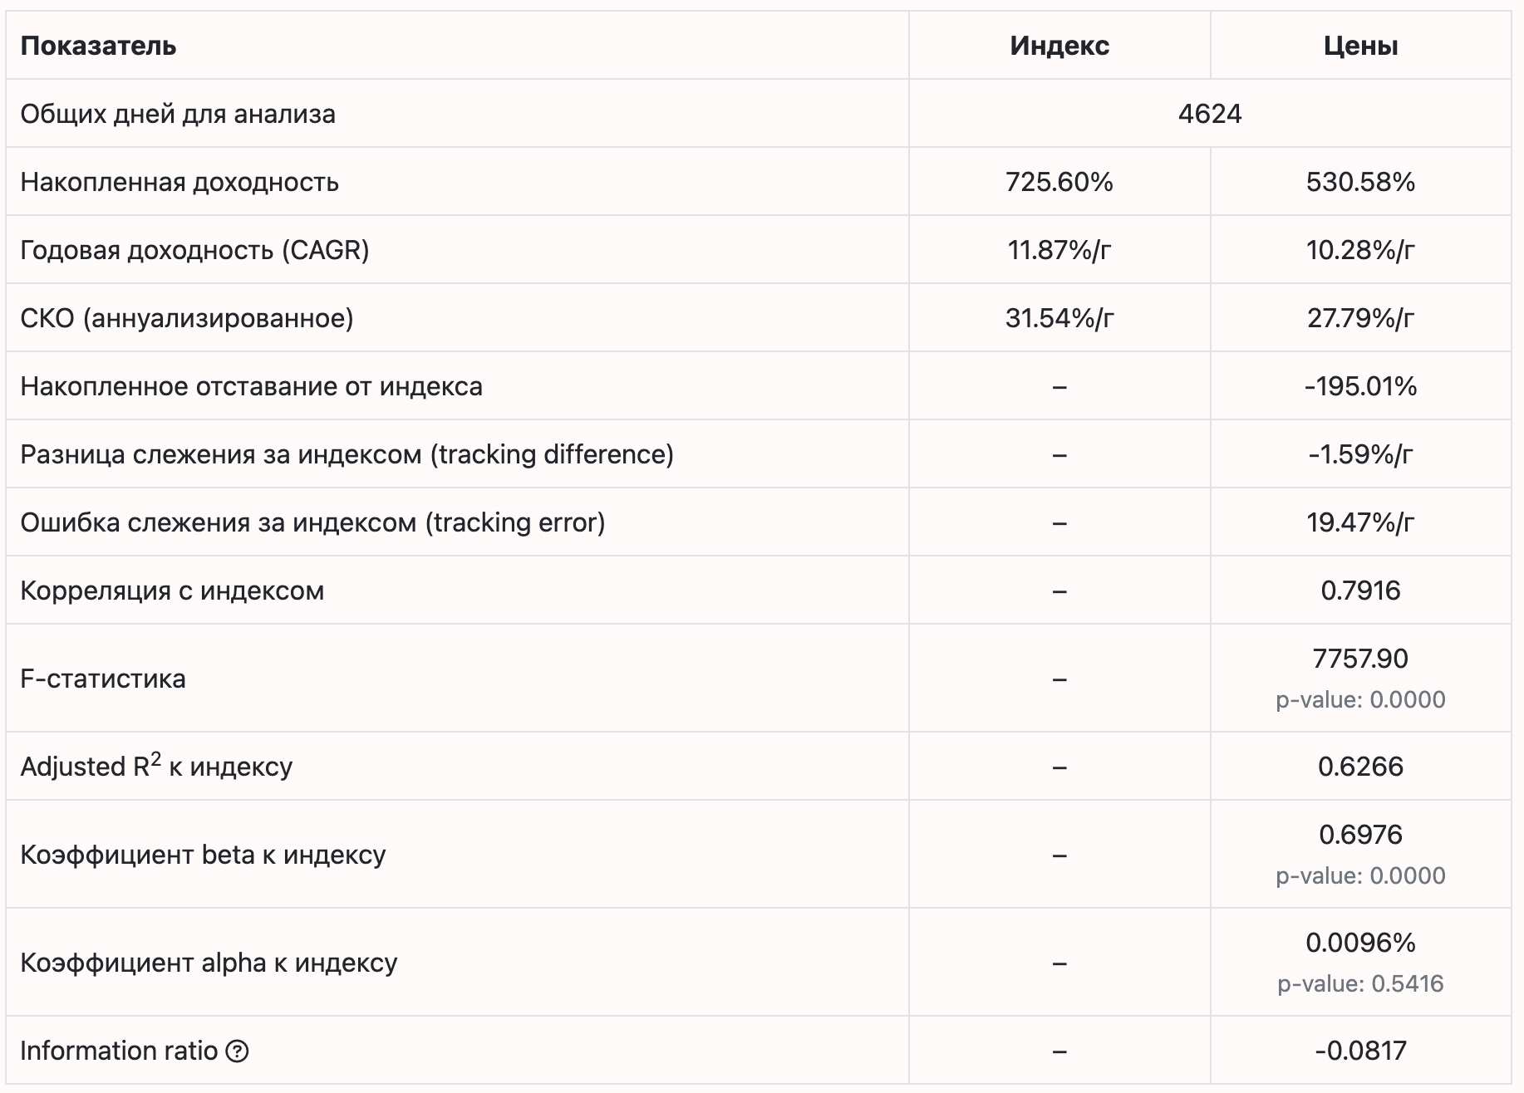Click correlation value 0.7916
The width and height of the screenshot is (1524, 1093).
click(1360, 591)
